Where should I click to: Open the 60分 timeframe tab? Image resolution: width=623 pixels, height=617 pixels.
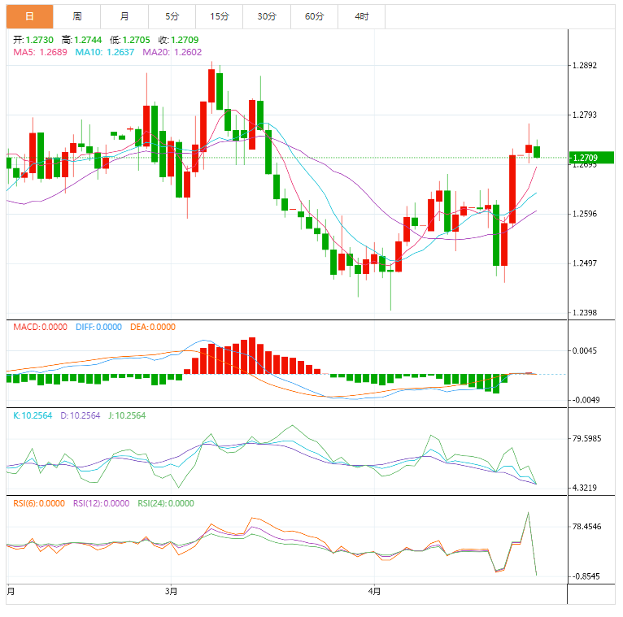tap(314, 16)
